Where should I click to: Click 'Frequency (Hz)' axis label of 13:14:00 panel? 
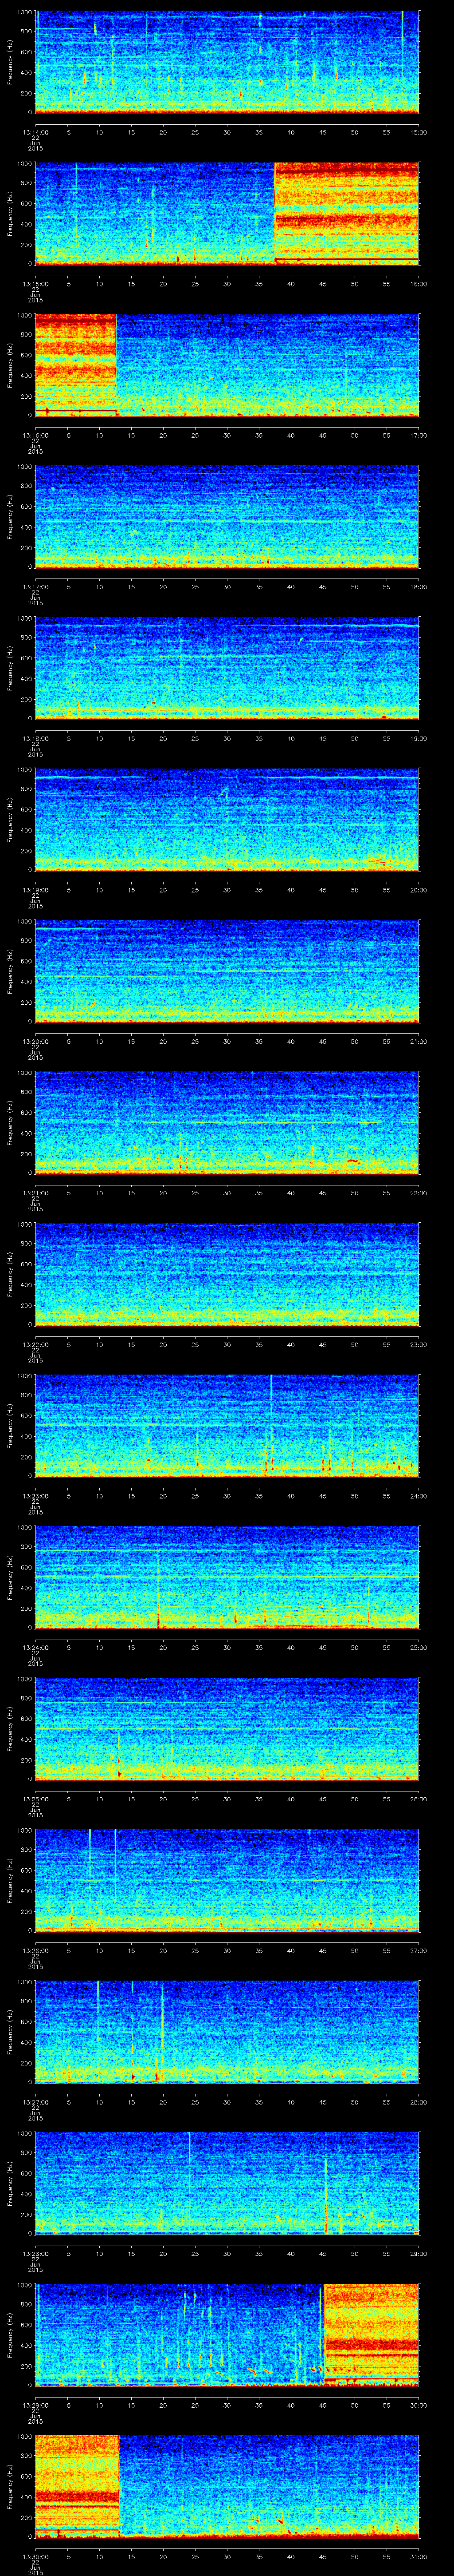click(x=10, y=62)
